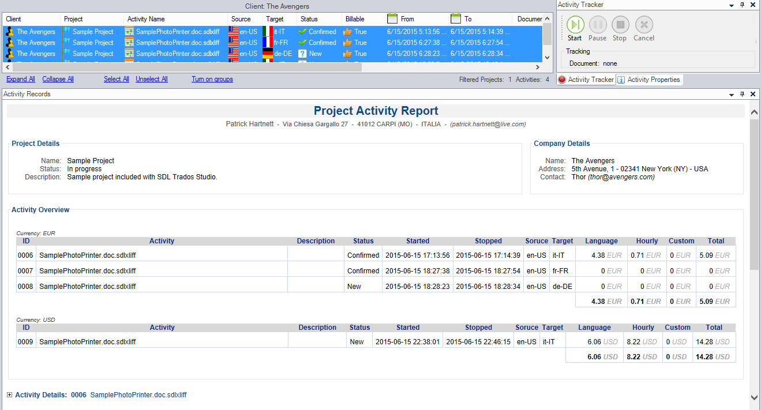Click the calendar icon in the From column header

tap(392, 19)
